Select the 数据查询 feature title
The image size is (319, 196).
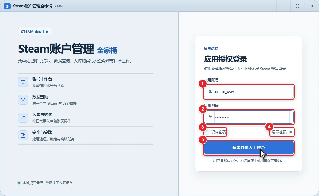(40, 97)
